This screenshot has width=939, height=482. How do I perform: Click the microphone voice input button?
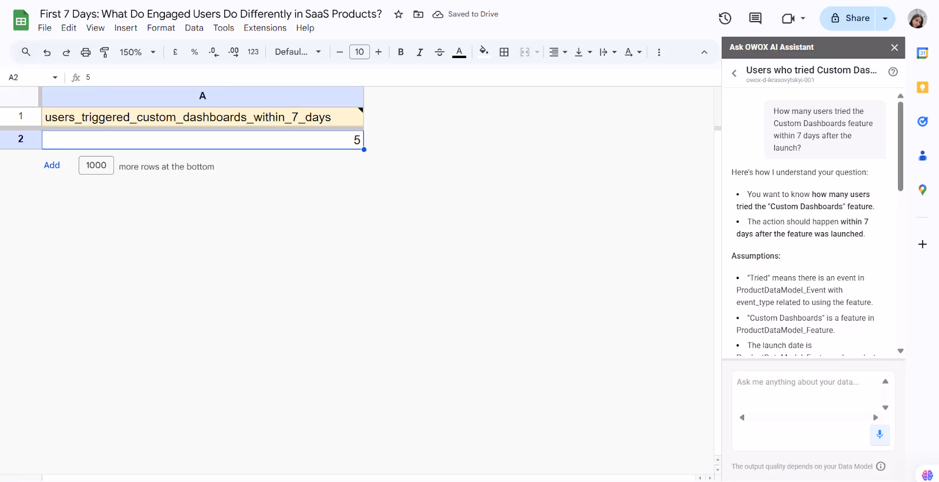coord(880,435)
